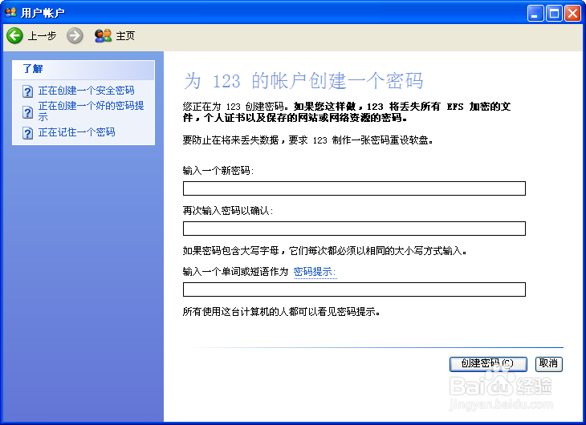
Task: Click the grey forward arrow icon
Action: 75,36
